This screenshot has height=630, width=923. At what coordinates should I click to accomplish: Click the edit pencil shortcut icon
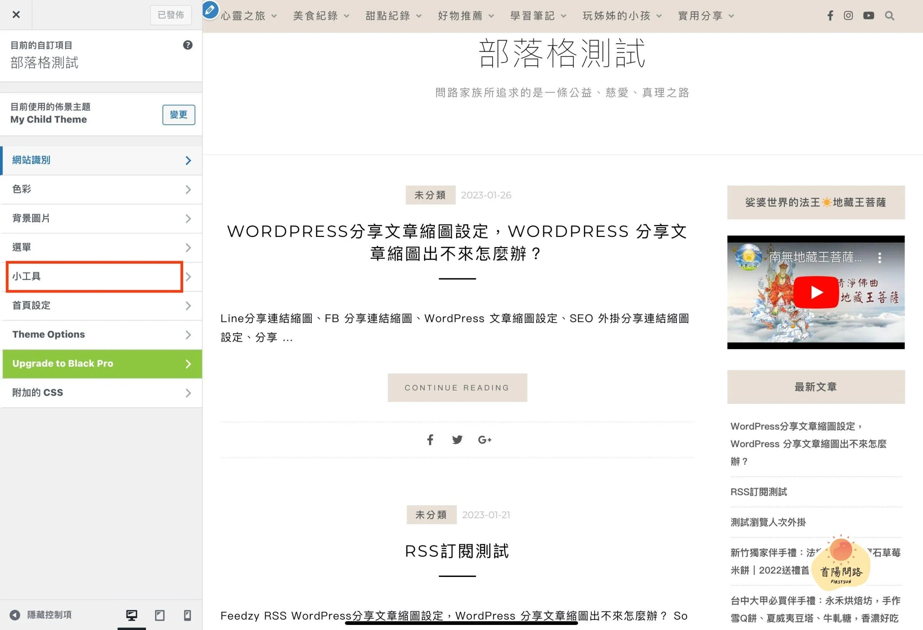pyautogui.click(x=210, y=10)
